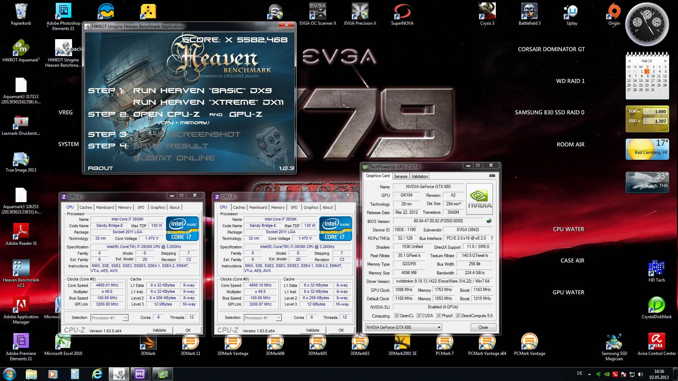Viewport: 678px width, 381px height.
Task: Open SuperNOVA desktop icon
Action: pos(402,14)
